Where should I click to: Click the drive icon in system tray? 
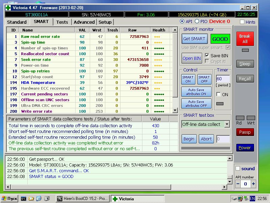(234, 199)
